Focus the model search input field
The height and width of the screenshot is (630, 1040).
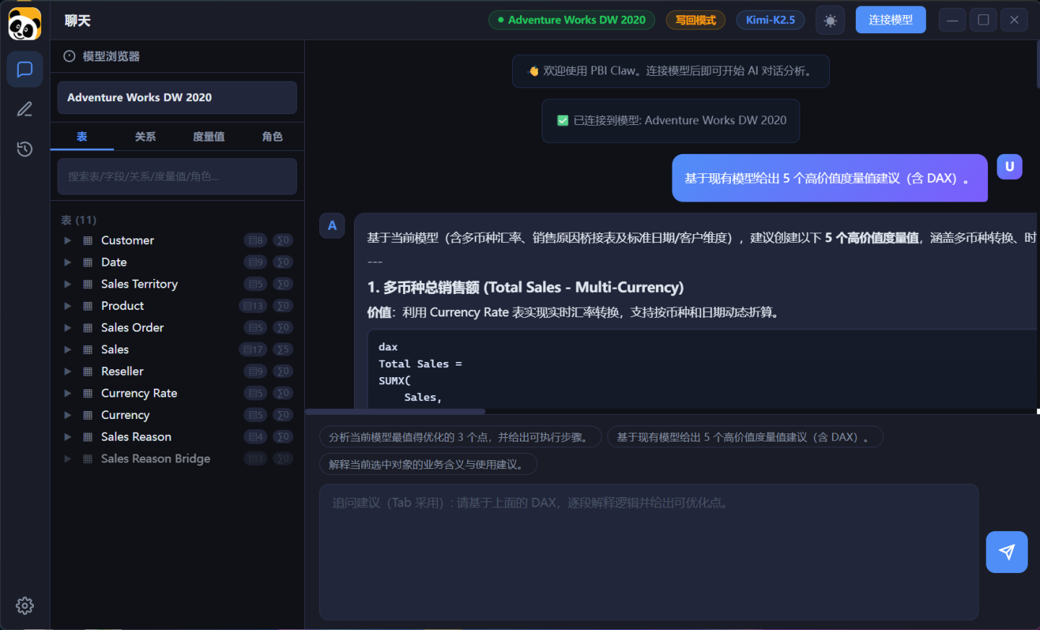[177, 176]
